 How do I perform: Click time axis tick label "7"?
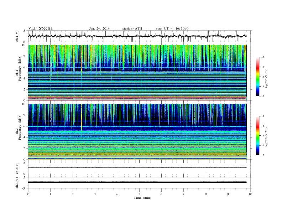click(184, 194)
